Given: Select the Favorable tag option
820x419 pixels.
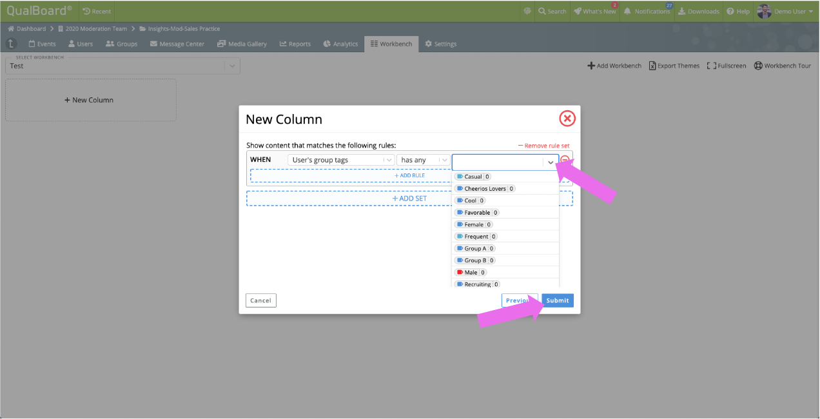Looking at the screenshot, I should (505, 213).
